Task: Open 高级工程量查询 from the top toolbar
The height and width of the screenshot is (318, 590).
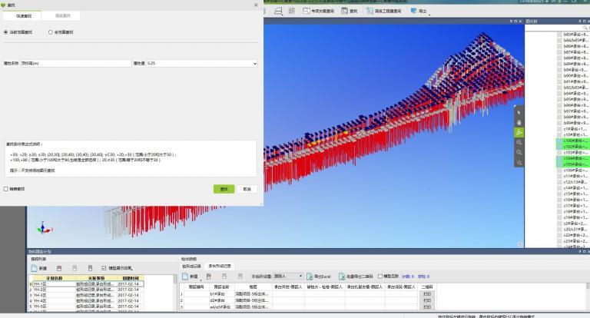Action: pos(384,12)
